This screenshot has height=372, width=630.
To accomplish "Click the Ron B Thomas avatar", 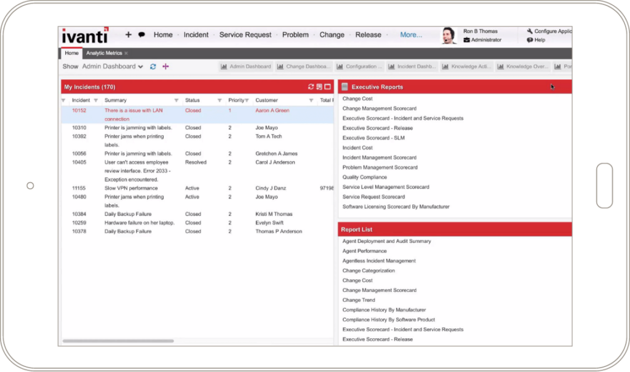I will click(449, 35).
